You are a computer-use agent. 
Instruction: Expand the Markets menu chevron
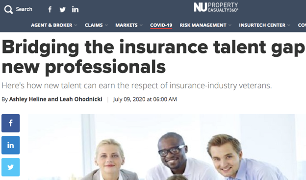pyautogui.click(x=141, y=25)
